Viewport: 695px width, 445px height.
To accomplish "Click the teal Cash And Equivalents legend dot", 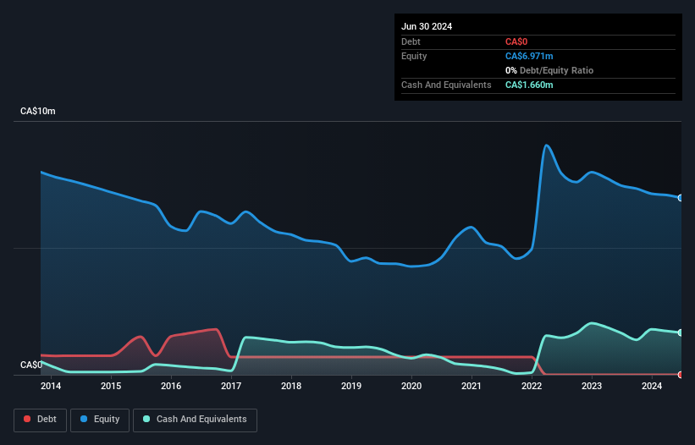I will tap(146, 419).
